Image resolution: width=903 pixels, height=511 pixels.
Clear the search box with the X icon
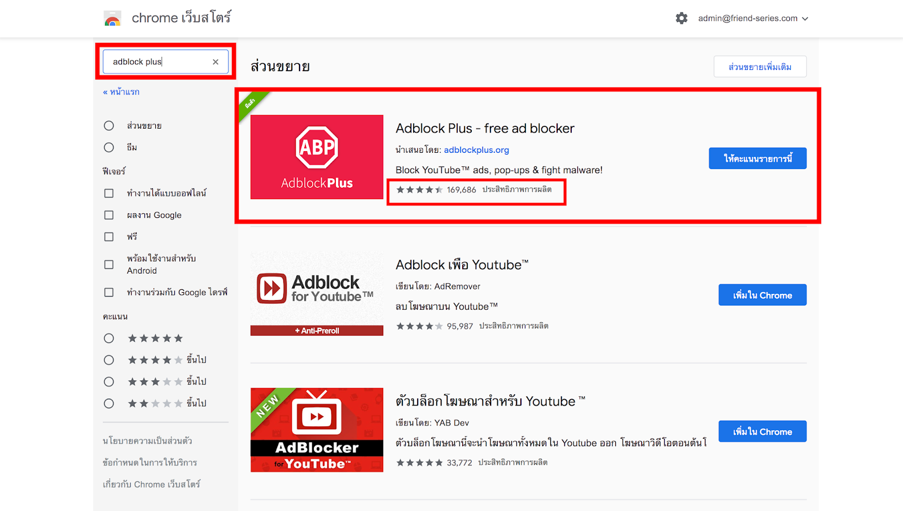point(216,61)
